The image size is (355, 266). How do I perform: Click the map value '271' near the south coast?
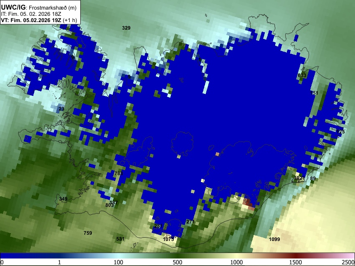[x=190, y=222]
